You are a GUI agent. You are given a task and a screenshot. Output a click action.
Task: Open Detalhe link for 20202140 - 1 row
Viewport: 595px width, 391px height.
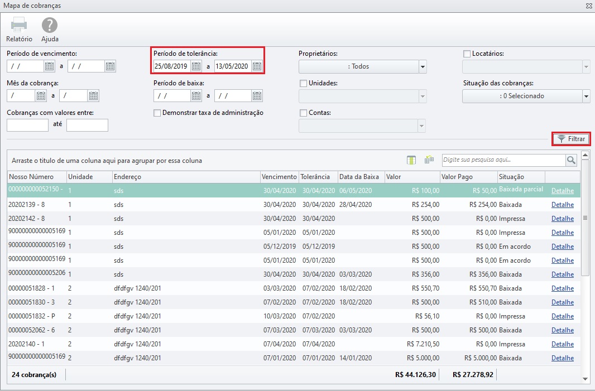click(x=563, y=344)
